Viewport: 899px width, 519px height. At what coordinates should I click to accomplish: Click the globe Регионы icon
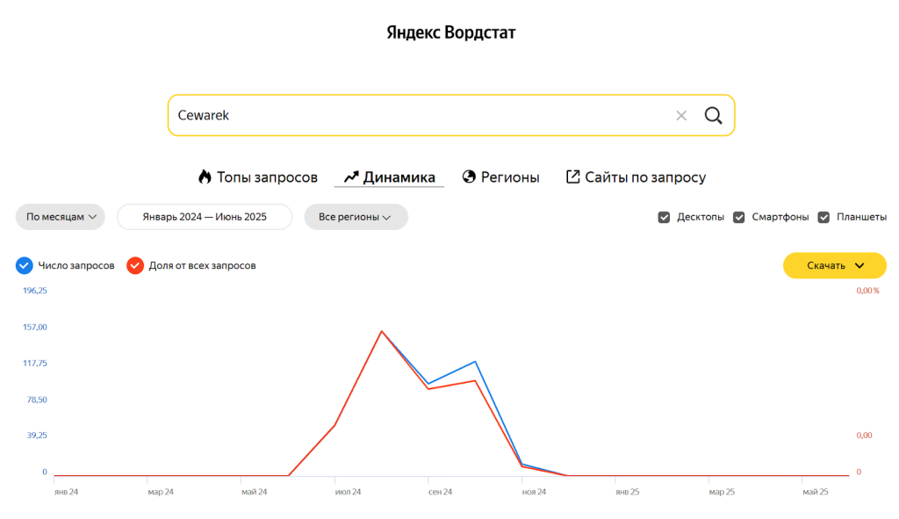(469, 177)
